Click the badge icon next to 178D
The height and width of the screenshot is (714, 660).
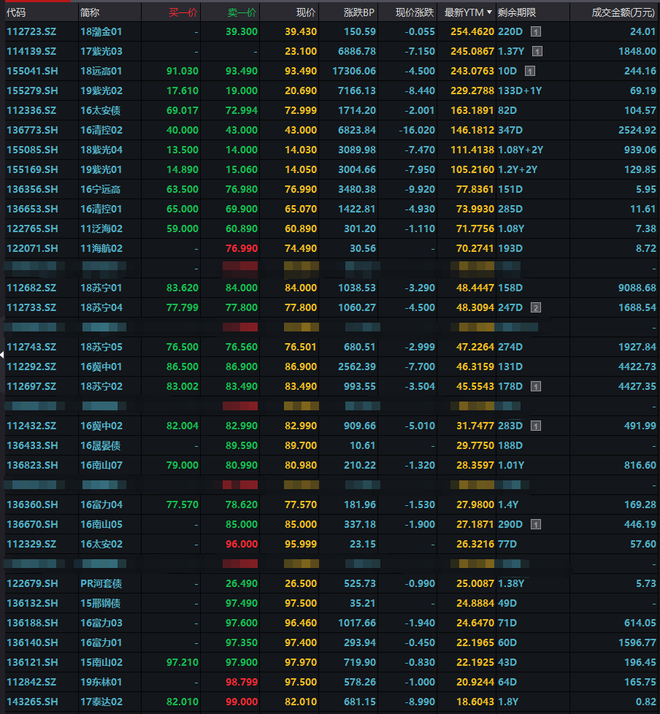[536, 387]
